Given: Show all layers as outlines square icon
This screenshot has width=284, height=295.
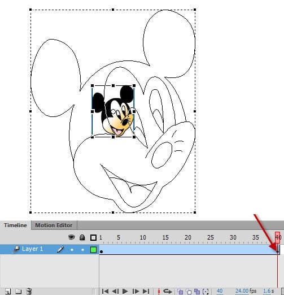Looking at the screenshot, I should click(93, 237).
